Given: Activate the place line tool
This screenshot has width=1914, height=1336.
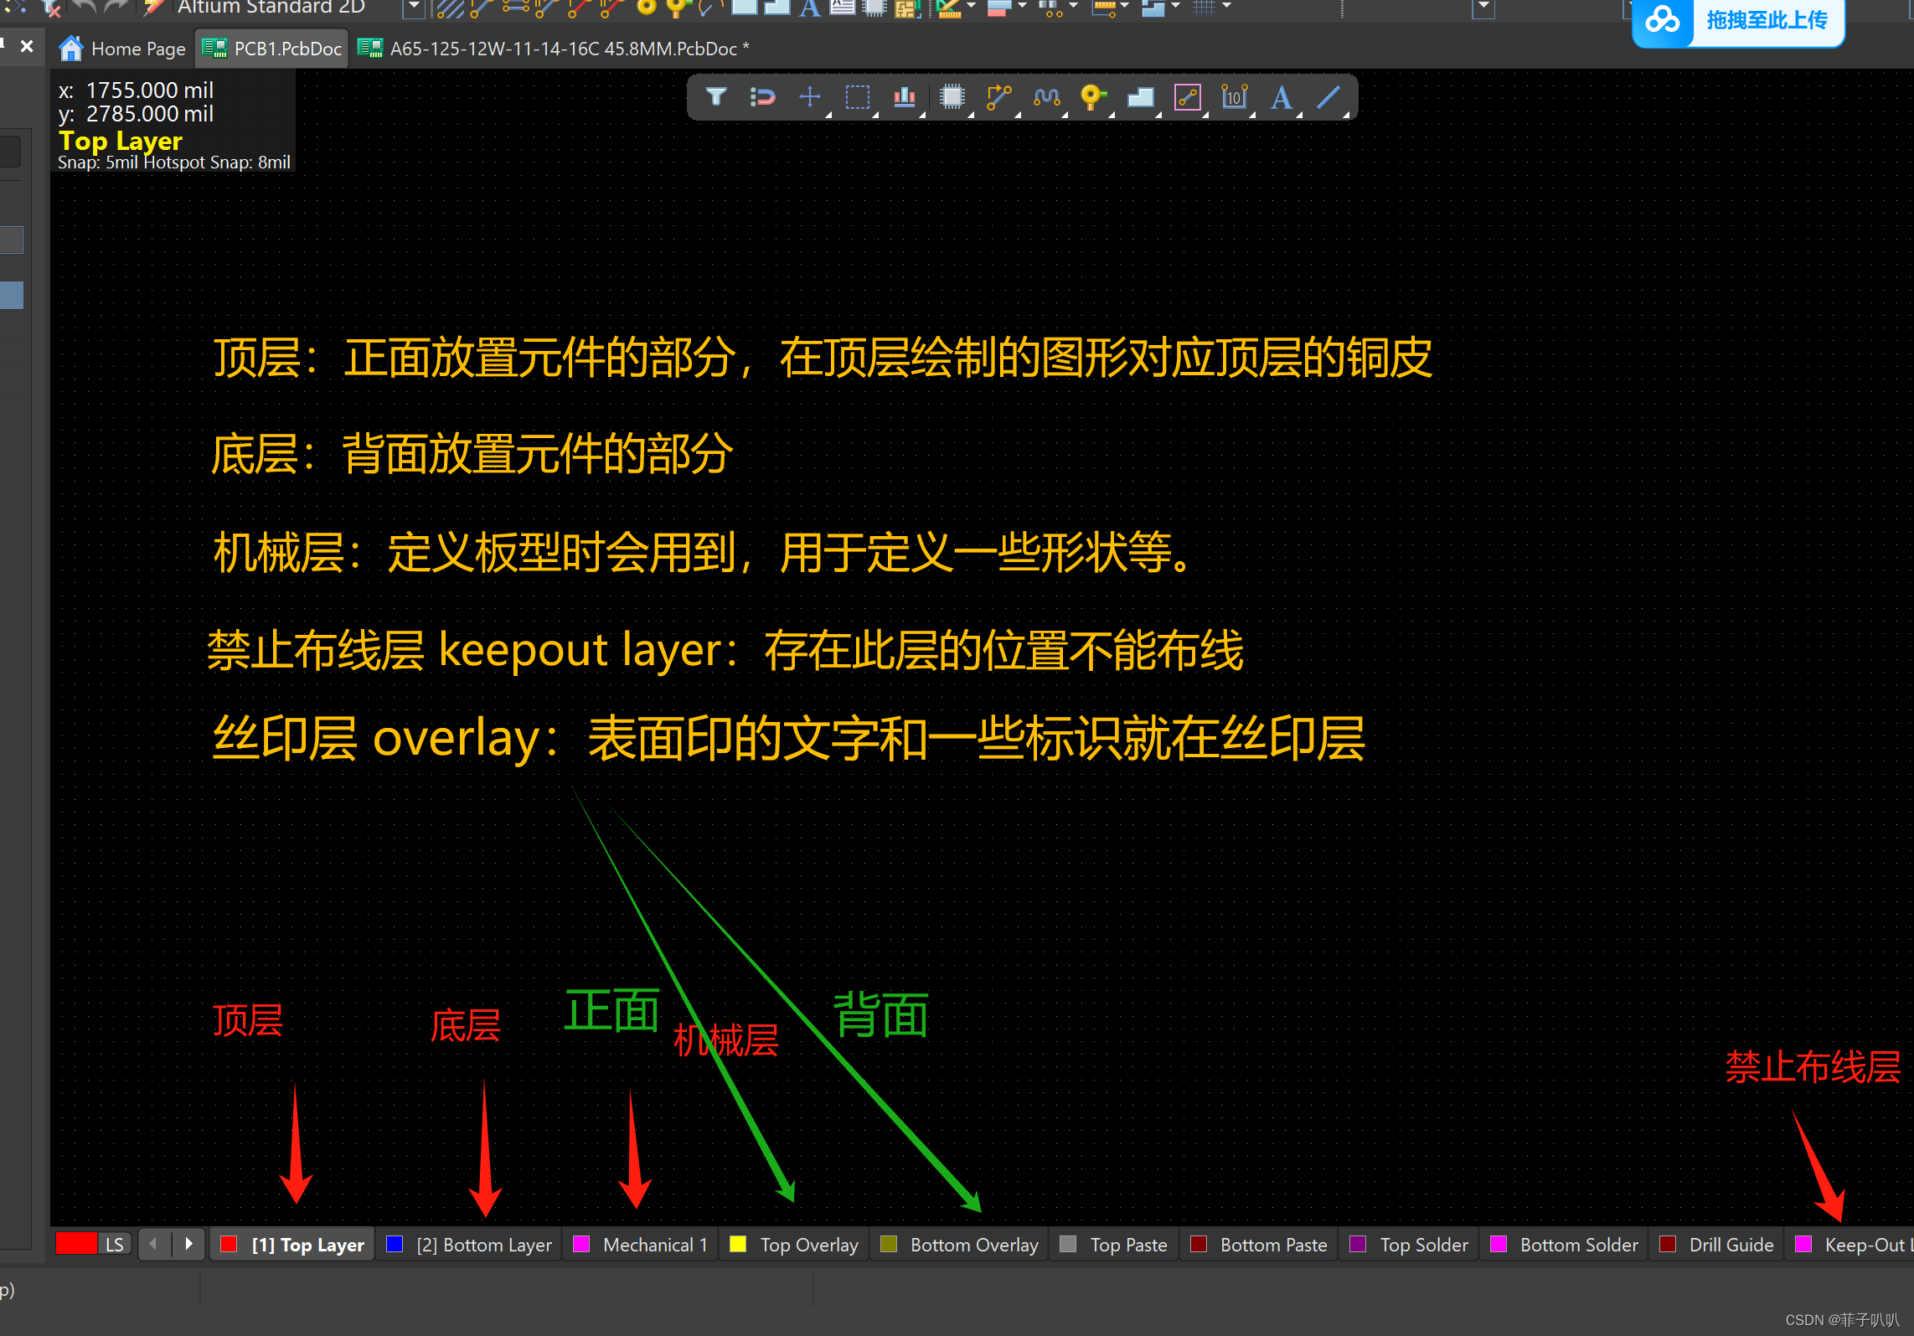Looking at the screenshot, I should coord(1328,97).
